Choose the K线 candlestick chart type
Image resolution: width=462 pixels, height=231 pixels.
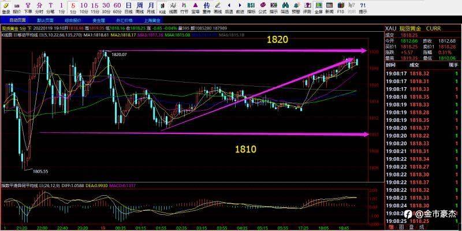(162, 8)
